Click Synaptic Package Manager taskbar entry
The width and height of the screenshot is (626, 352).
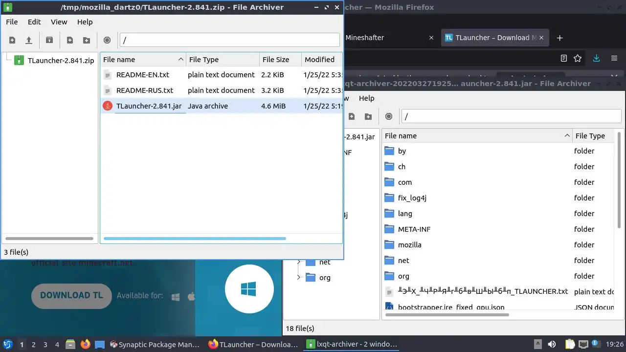click(x=155, y=344)
